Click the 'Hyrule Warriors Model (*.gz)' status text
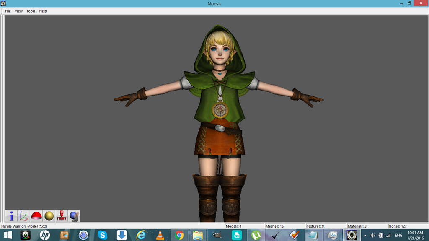429x241 pixels. (24, 226)
